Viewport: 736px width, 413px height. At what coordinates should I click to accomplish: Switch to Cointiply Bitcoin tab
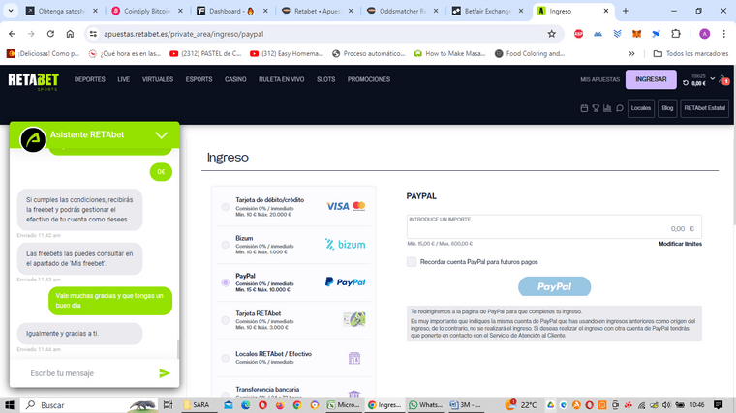[147, 11]
